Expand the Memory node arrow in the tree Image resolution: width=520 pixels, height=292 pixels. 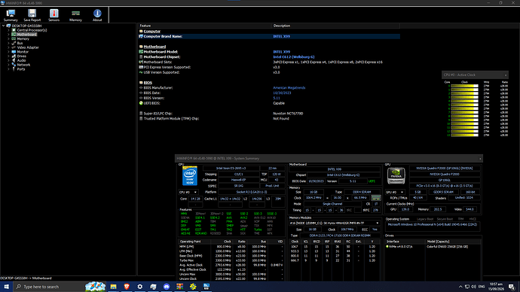click(x=8, y=38)
